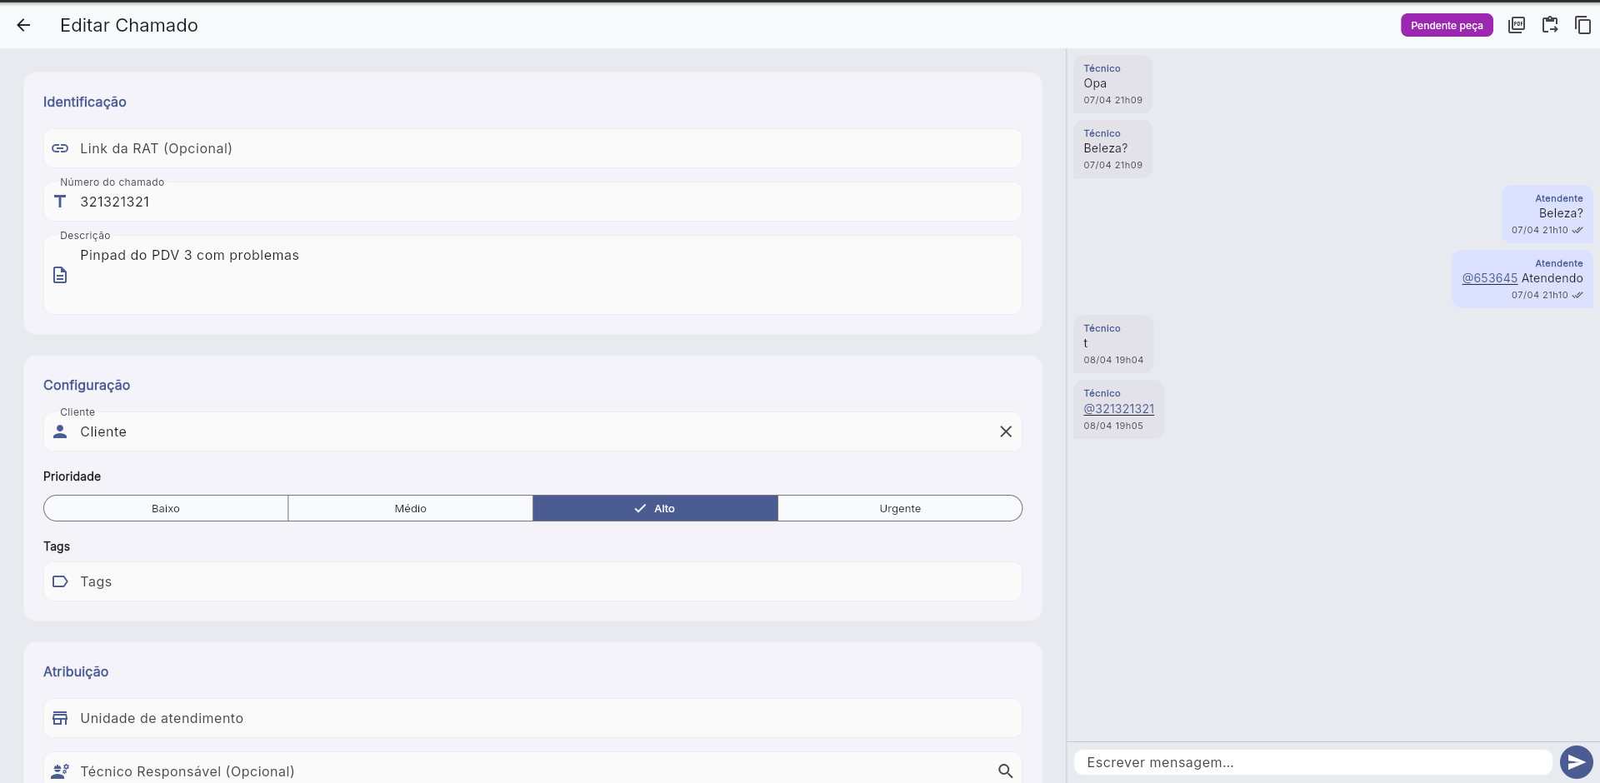
Task: Open the Técnico Responsável selector
Action: click(x=517, y=771)
